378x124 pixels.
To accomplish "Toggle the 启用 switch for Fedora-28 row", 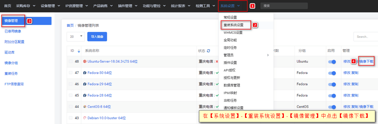I will (332, 96).
